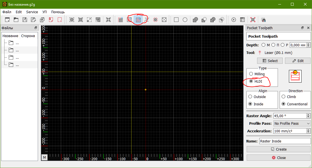Click the Depth value spinner arrows
The width and height of the screenshot is (312, 168).
tap(308, 45)
